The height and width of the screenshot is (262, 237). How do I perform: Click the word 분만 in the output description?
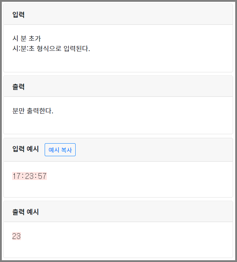pyautogui.click(x=18, y=110)
